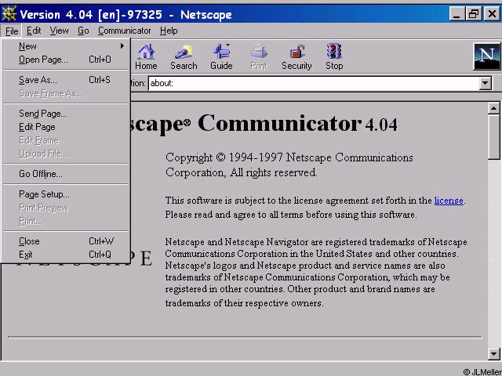Viewport: 502px width, 376px height.
Task: Close the Netscape window
Action: (492, 14)
